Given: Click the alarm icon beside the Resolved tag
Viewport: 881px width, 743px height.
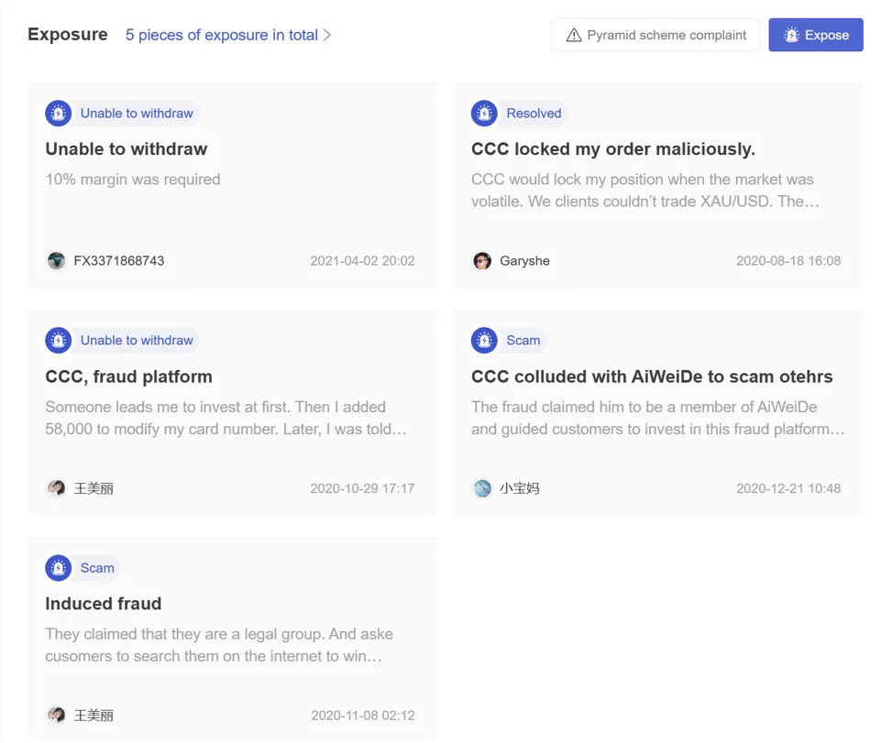Looking at the screenshot, I should click(x=484, y=114).
